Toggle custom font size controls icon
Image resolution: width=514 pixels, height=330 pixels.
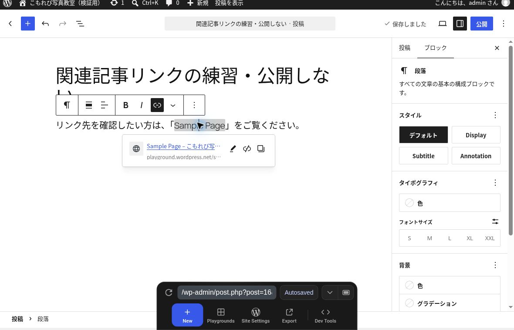click(x=495, y=222)
